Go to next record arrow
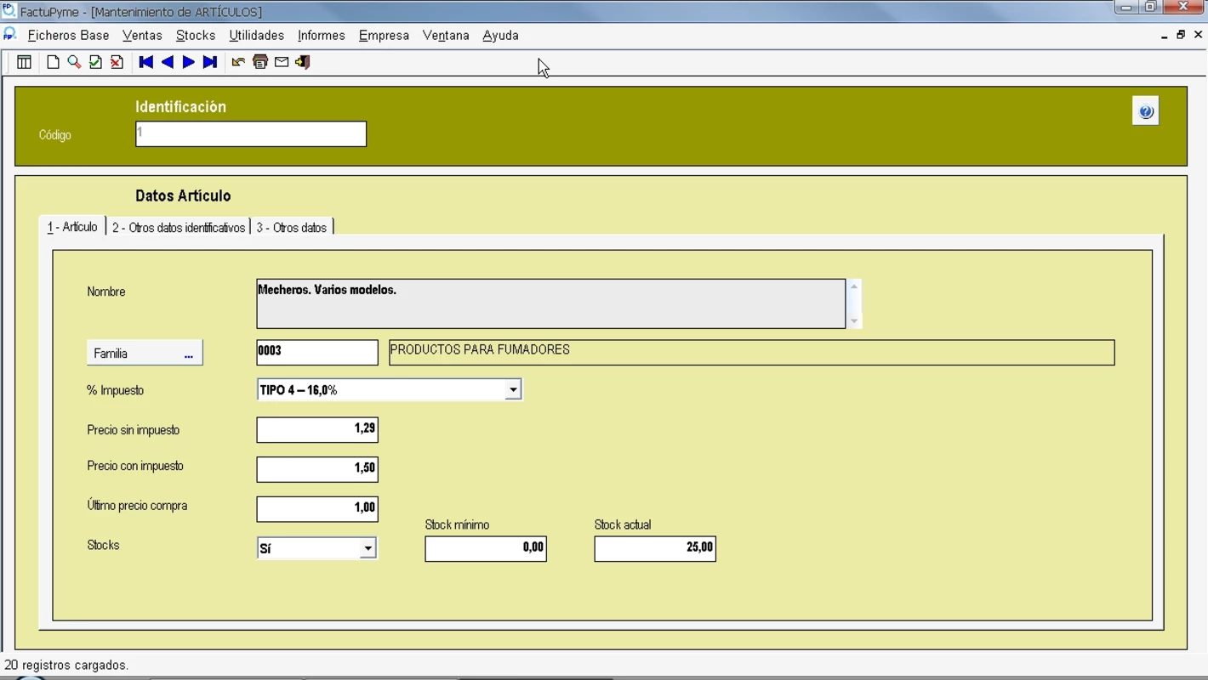Image resolution: width=1208 pixels, height=680 pixels. coord(189,62)
